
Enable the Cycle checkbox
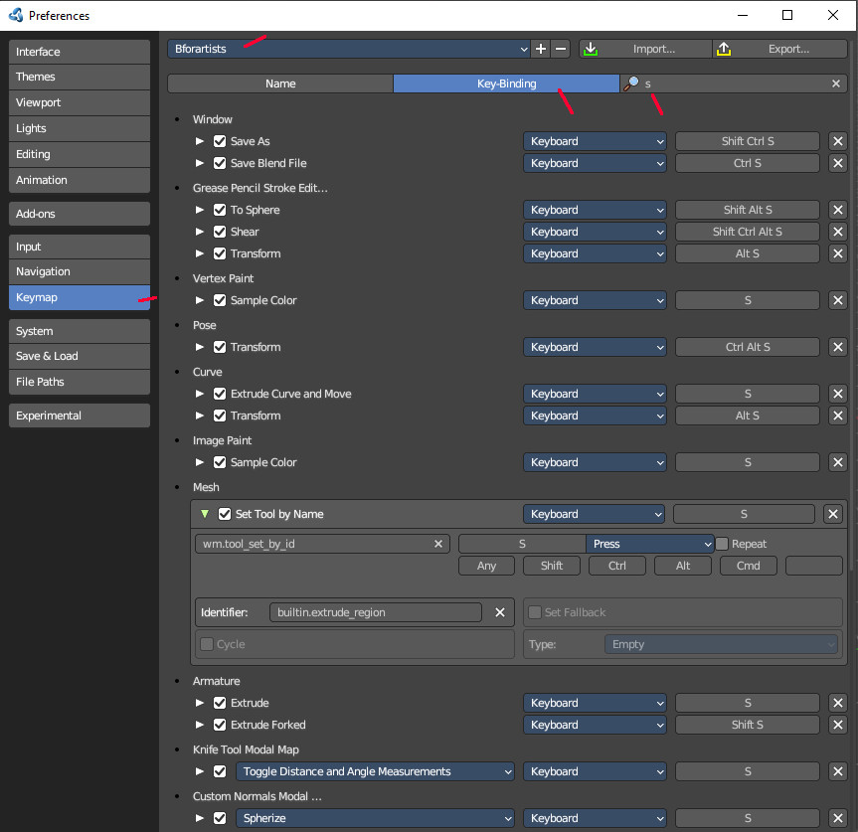tap(207, 644)
